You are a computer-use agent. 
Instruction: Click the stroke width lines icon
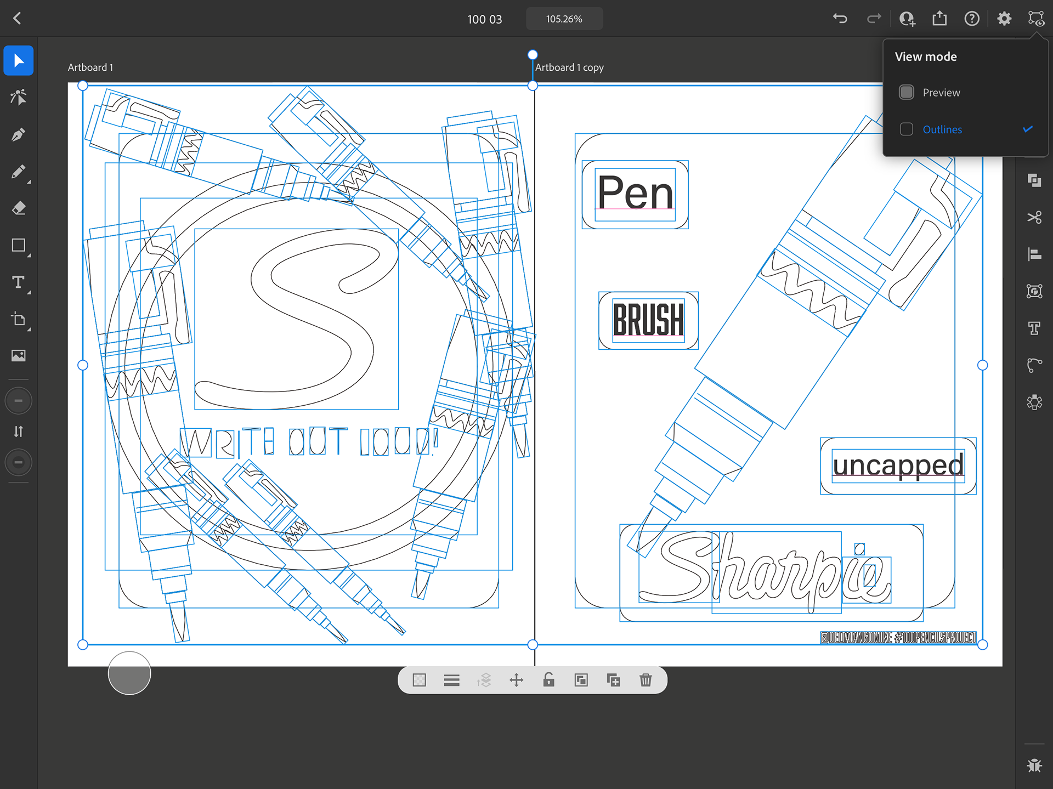tap(451, 680)
